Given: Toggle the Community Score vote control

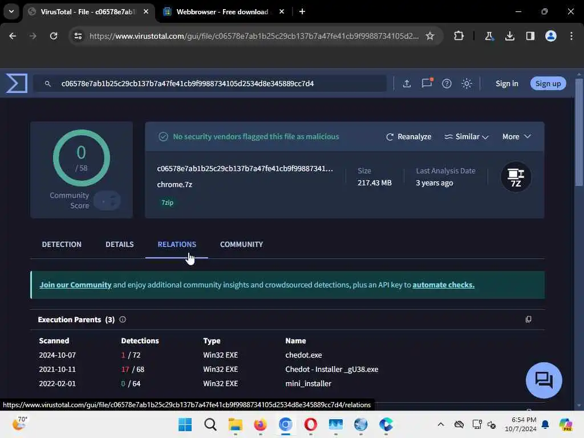Looking at the screenshot, I should (107, 201).
